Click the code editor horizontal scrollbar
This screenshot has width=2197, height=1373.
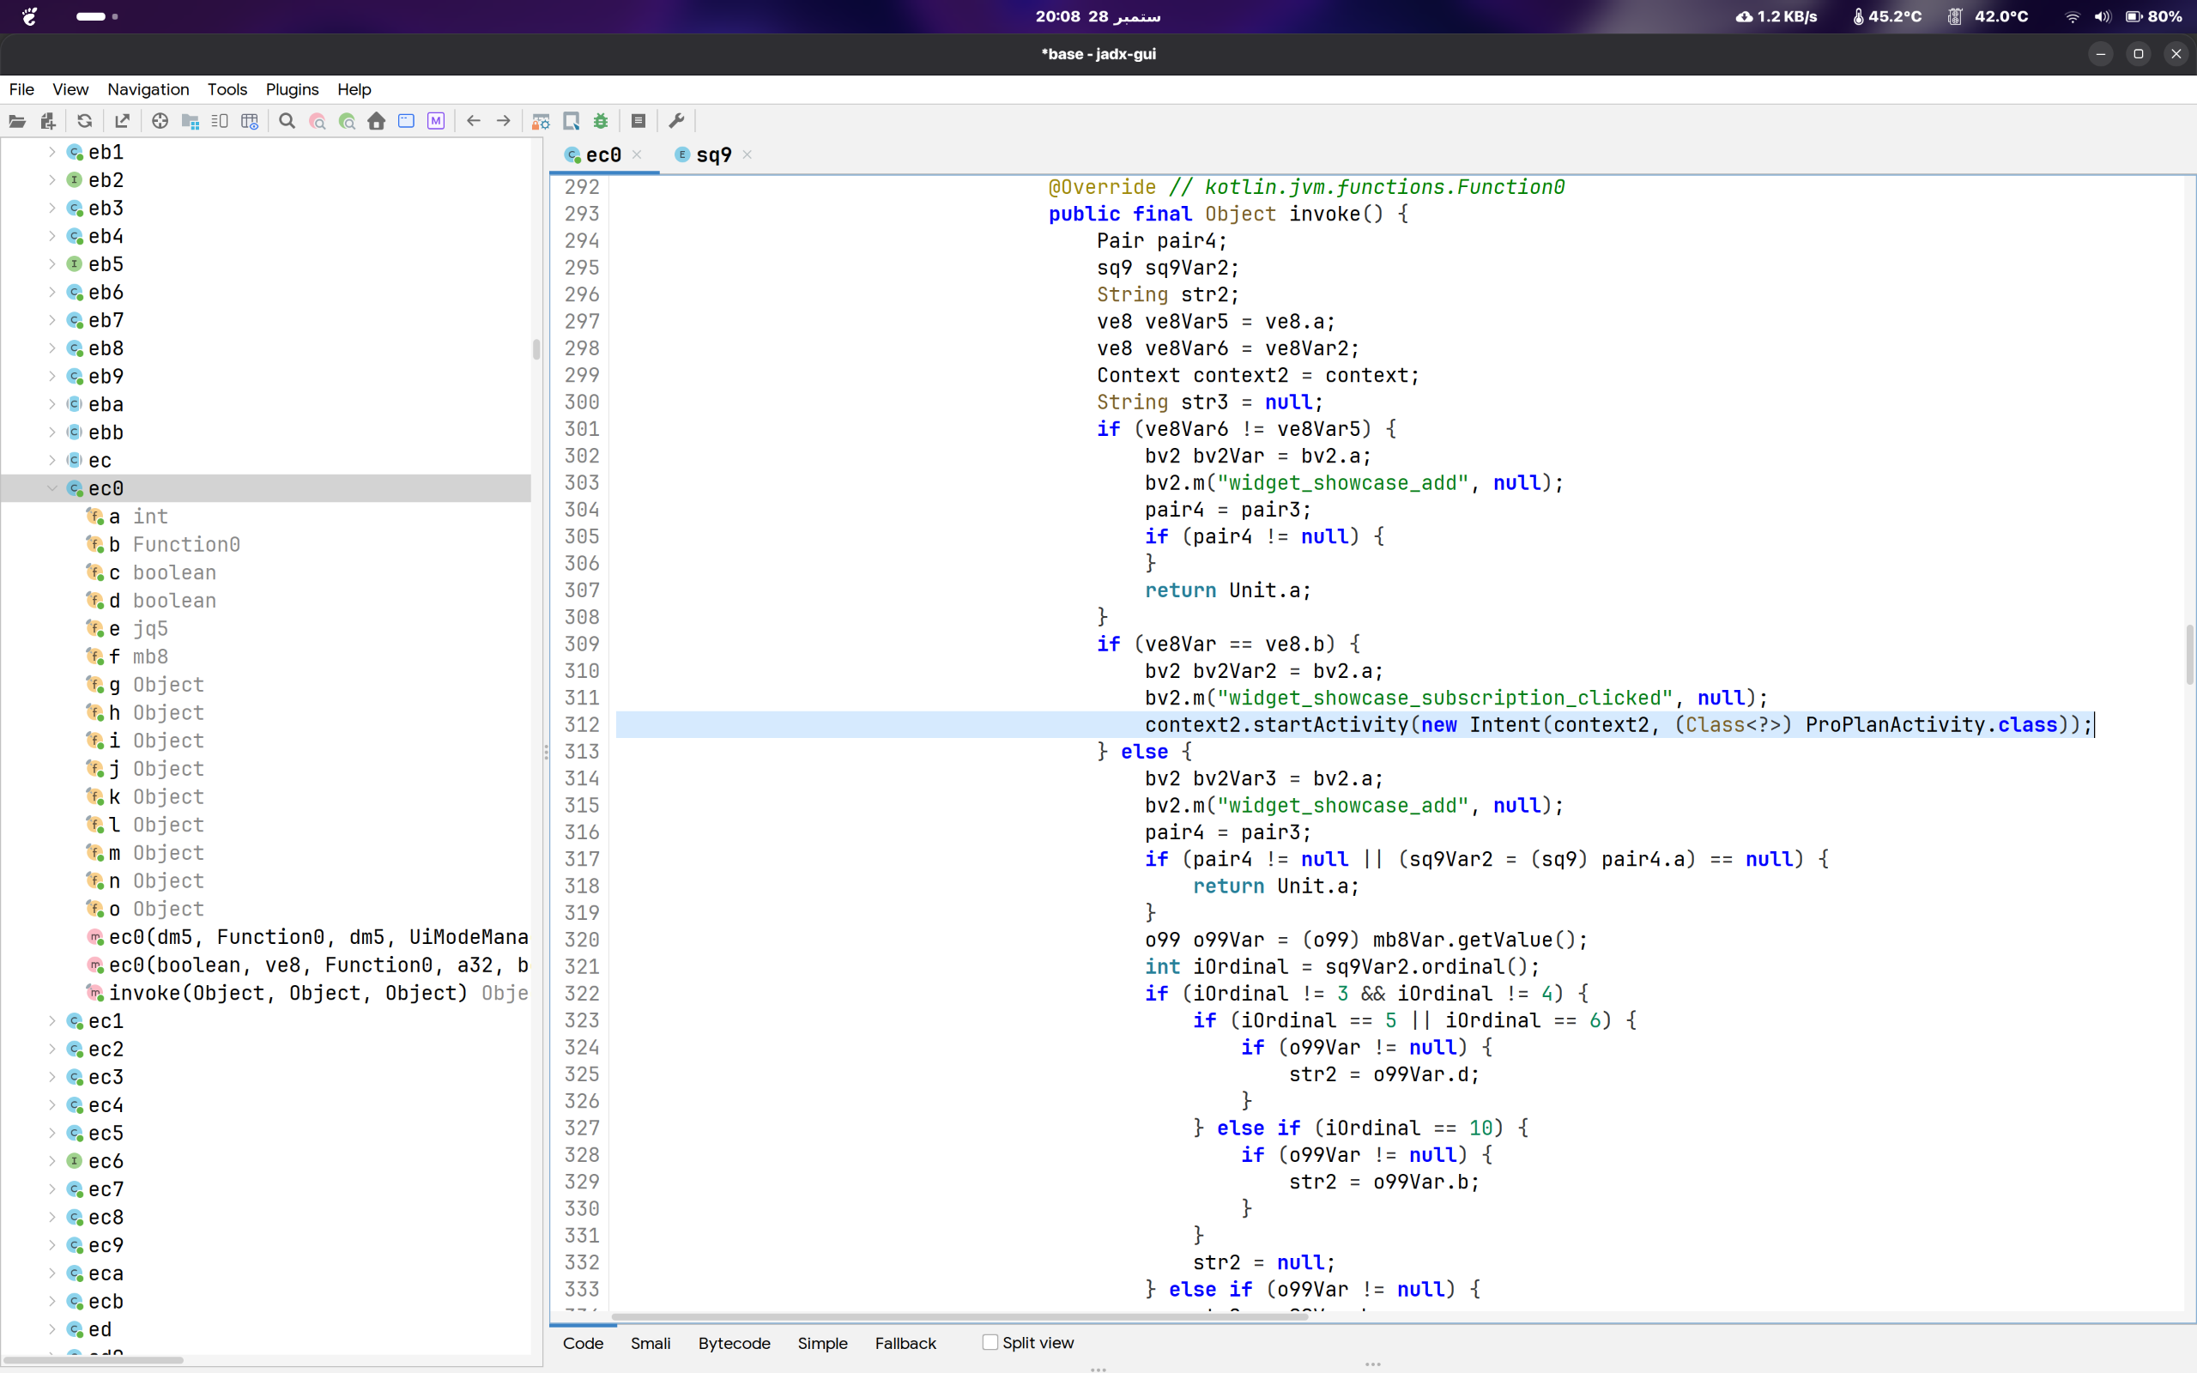(959, 1315)
